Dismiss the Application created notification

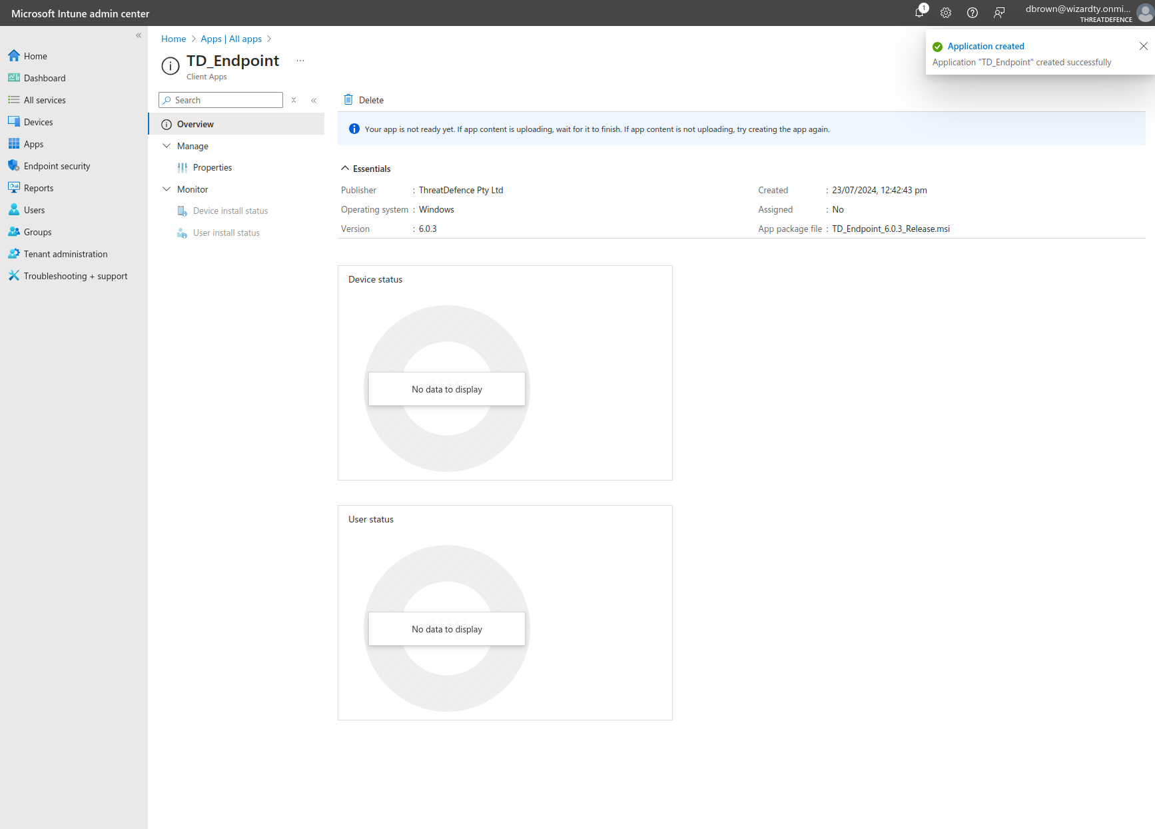1143,46
